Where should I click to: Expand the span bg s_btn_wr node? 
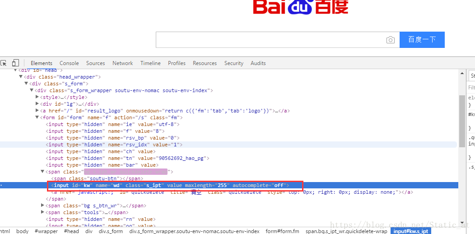point(42,206)
